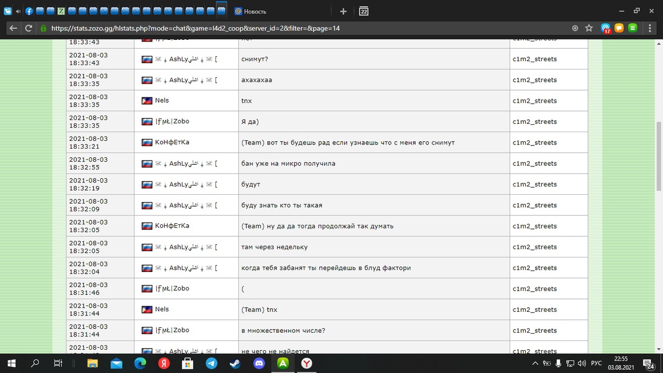This screenshot has height=373, width=663.
Task: Switch to the Facebook pinned tab
Action: tap(29, 11)
